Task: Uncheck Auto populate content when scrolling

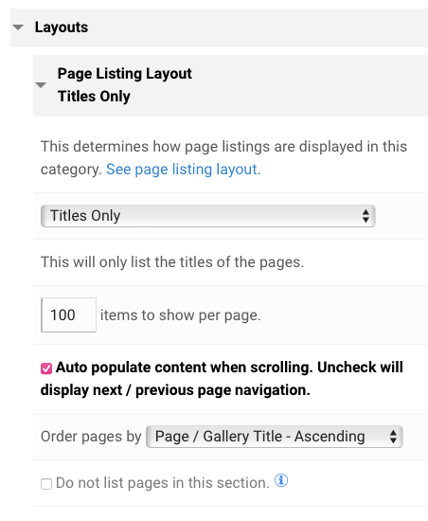Action: tap(46, 368)
